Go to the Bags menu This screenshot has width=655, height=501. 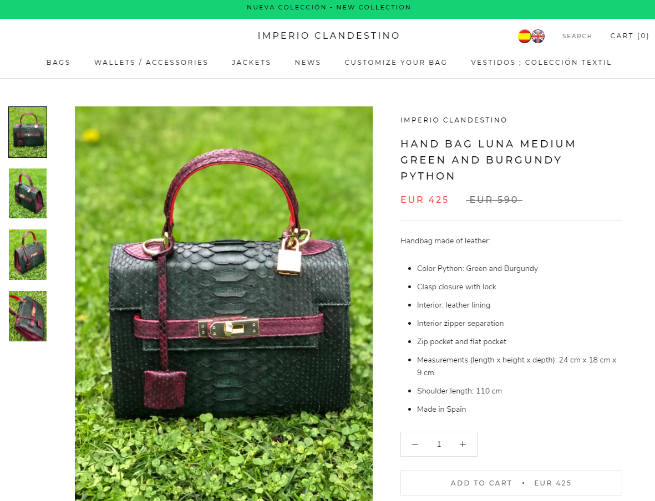pos(58,62)
